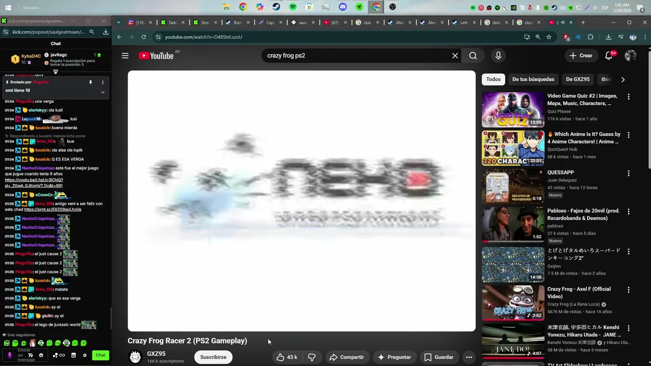Start voice search with the microphone icon
The image size is (651, 366).
498,56
